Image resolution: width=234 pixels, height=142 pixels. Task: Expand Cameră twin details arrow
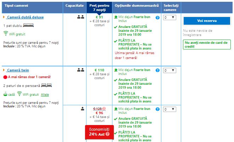click(x=4, y=70)
